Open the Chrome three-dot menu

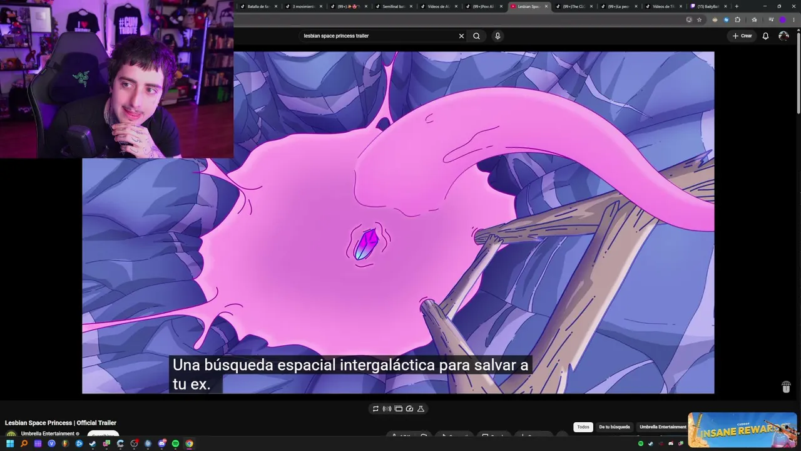[793, 19]
